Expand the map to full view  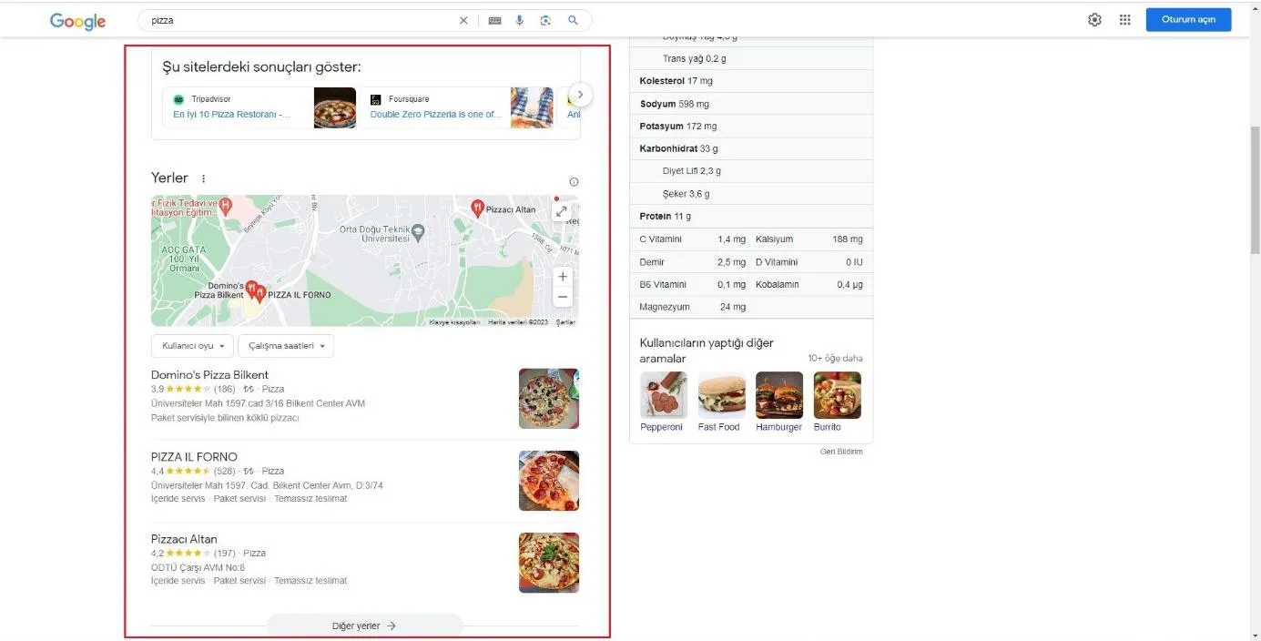click(x=562, y=211)
